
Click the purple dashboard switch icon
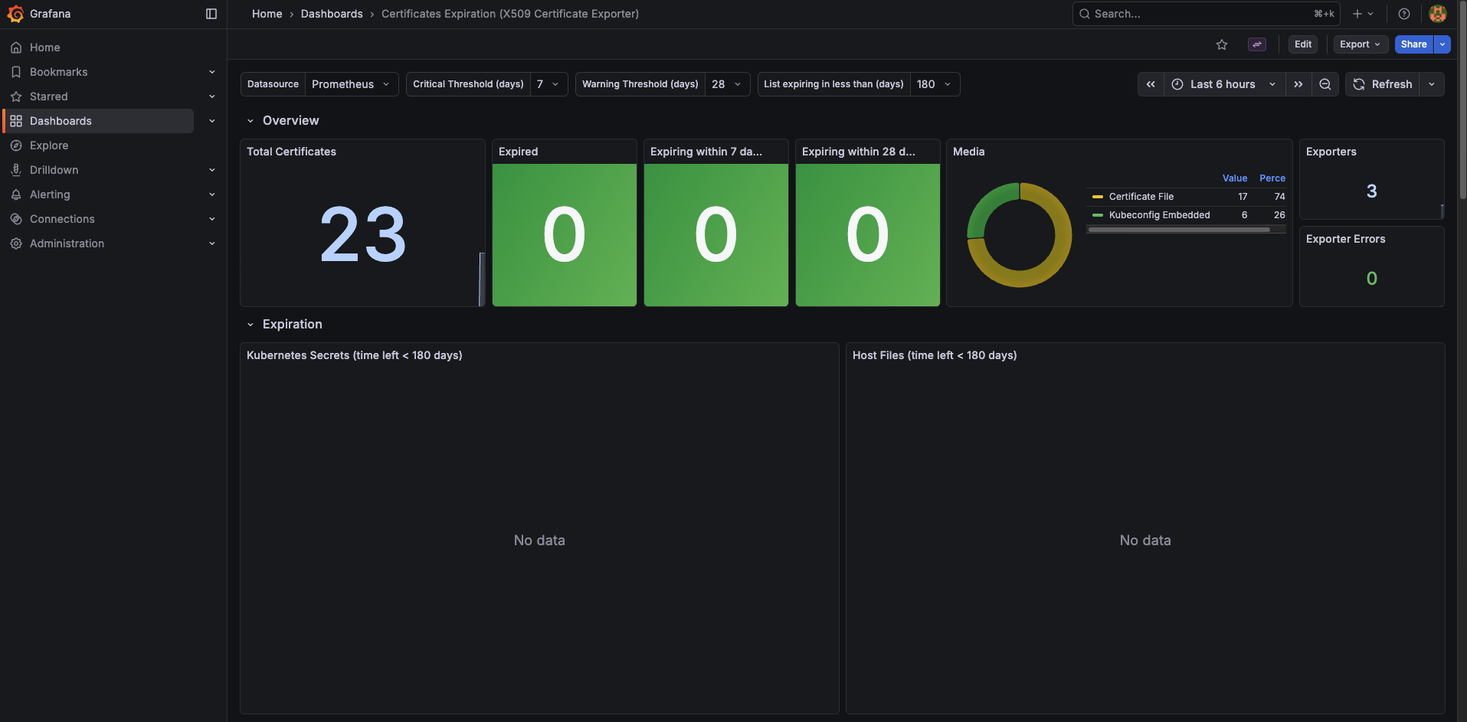(x=1257, y=44)
